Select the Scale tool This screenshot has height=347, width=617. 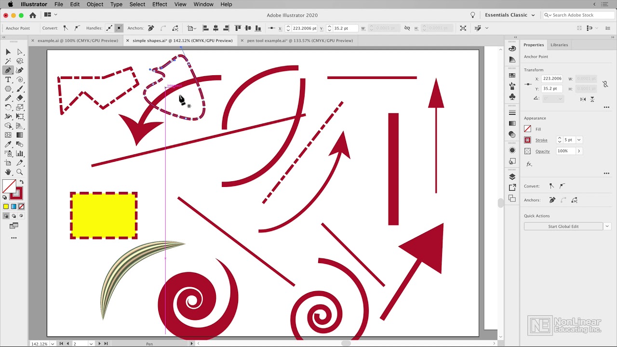pos(20,107)
